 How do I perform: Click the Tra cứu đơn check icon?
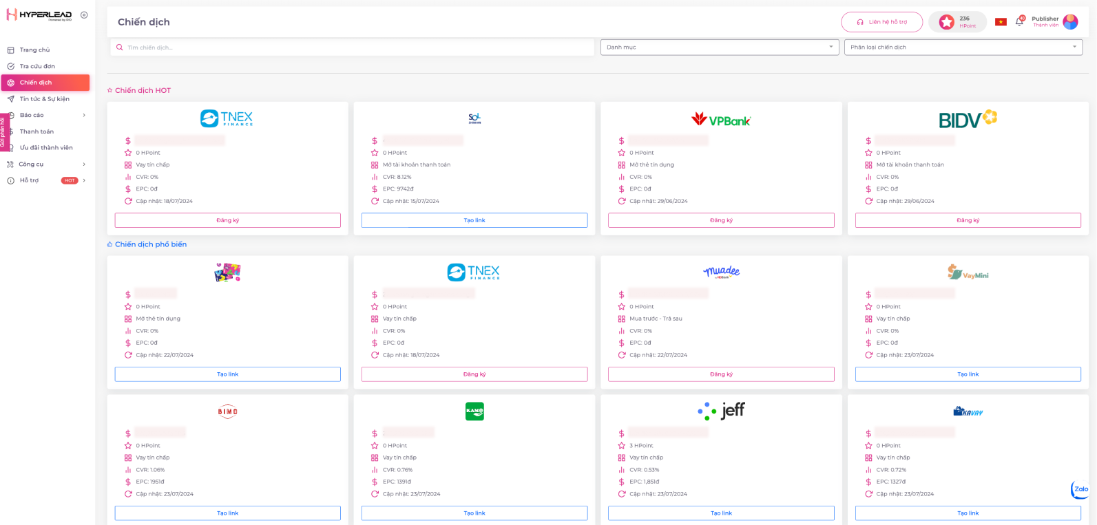coord(10,67)
